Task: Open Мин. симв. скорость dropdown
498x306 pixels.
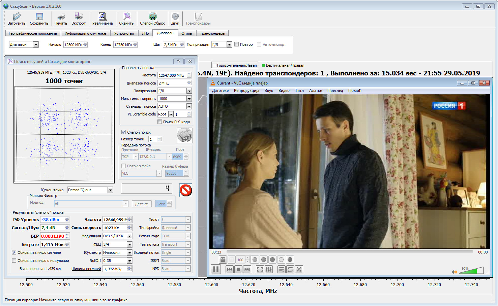Action: [x=189, y=99]
